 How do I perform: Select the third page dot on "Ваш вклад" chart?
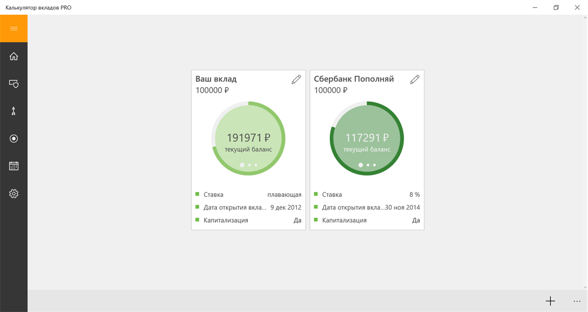point(256,165)
